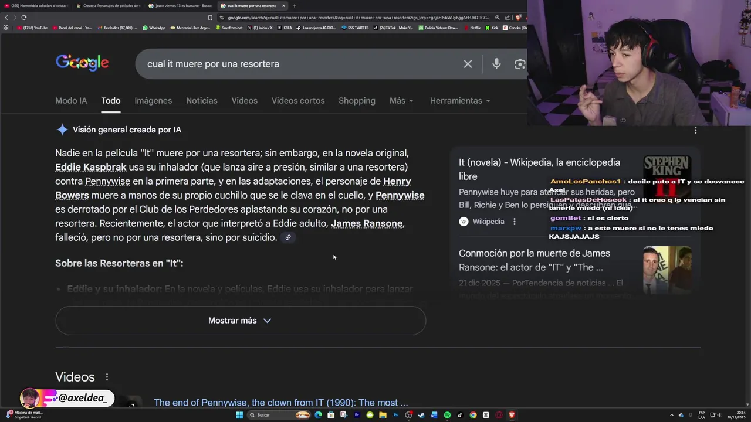751x422 pixels.
Task: Open 'Conmoción por la muerte de James Ransone' article
Action: pos(535,260)
